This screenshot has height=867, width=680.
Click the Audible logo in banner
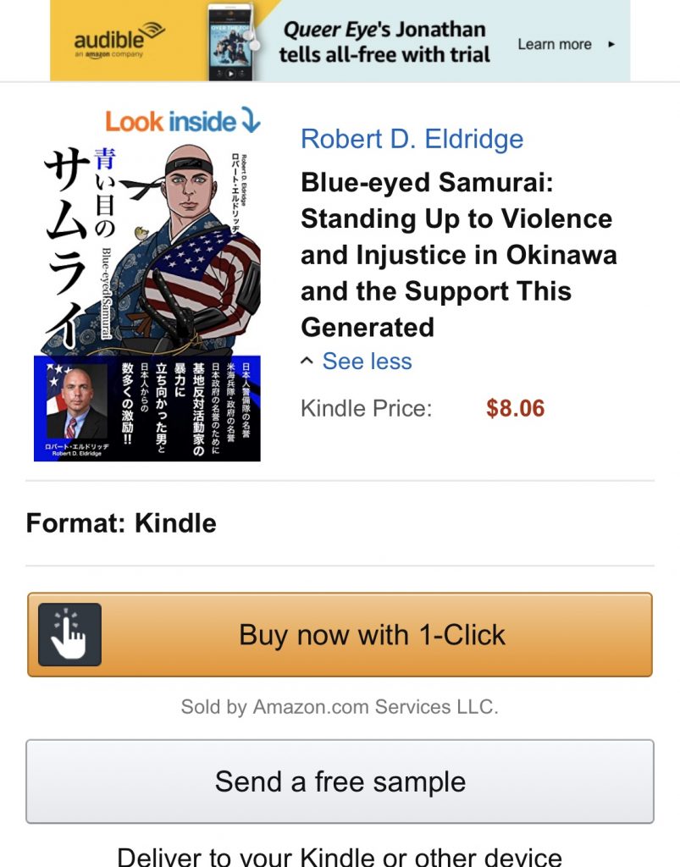point(119,40)
